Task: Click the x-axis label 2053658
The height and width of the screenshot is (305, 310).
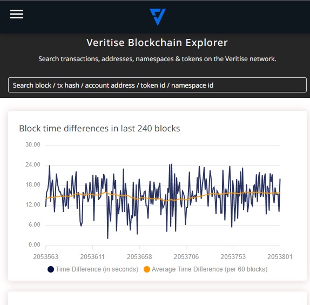Action: click(139, 257)
